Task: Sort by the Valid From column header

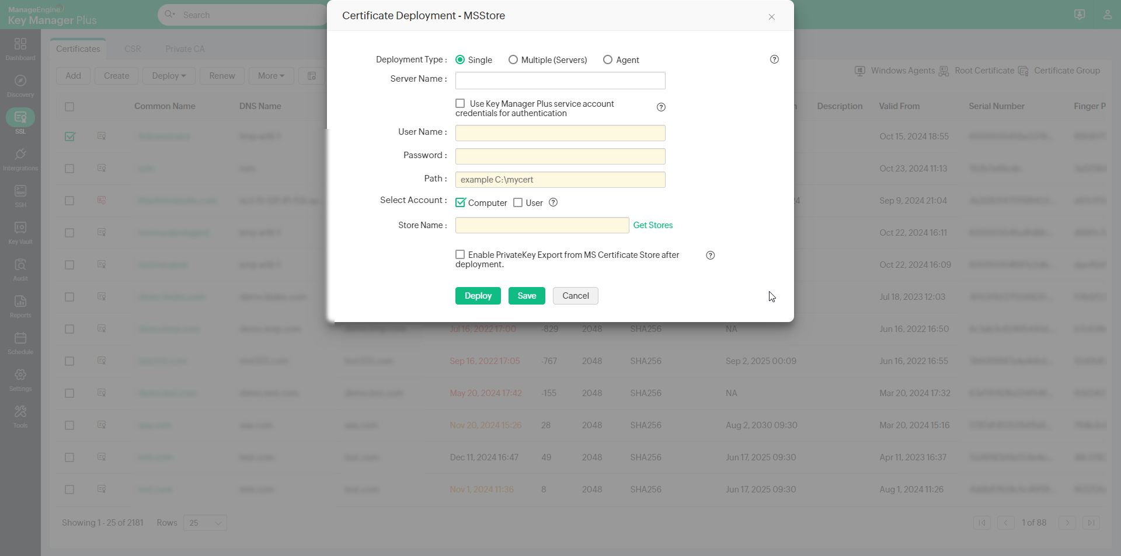Action: pyautogui.click(x=899, y=106)
